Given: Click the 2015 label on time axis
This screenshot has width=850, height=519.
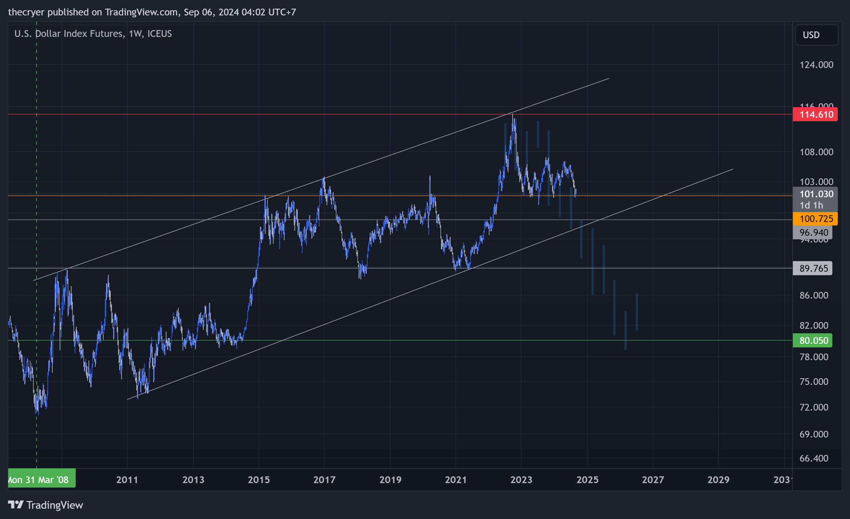Looking at the screenshot, I should (259, 479).
